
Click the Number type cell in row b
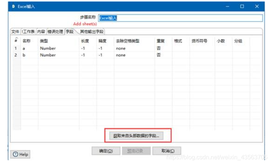click(x=48, y=55)
